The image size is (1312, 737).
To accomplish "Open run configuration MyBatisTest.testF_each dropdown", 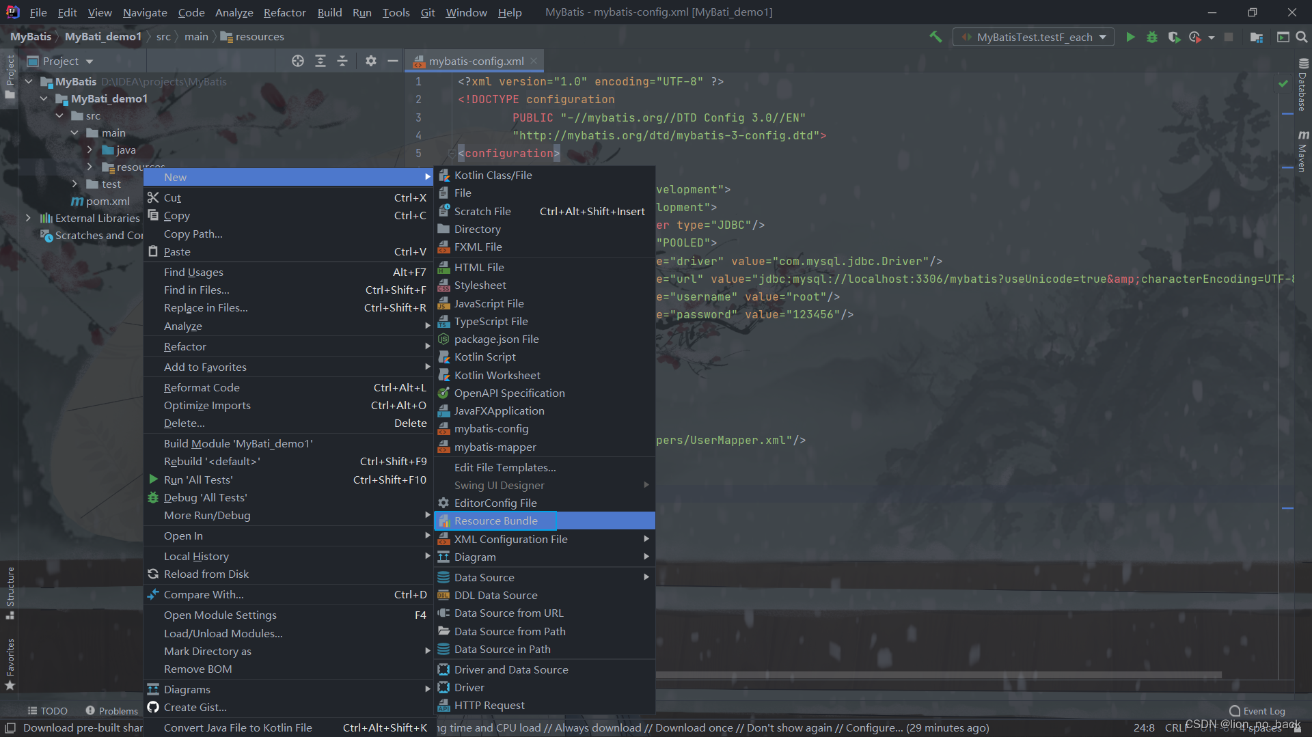I will (x=1033, y=37).
